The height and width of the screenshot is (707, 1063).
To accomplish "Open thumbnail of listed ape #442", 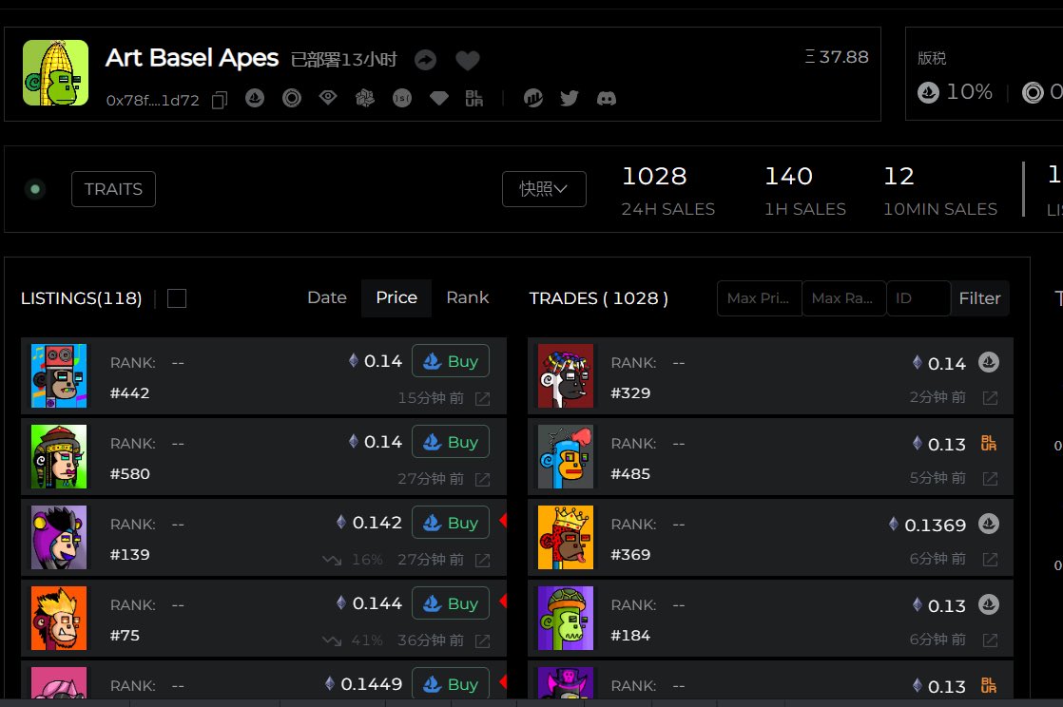I will point(59,375).
